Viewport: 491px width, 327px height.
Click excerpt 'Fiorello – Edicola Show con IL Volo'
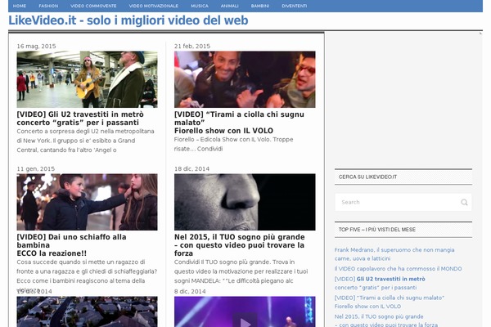tap(233, 144)
